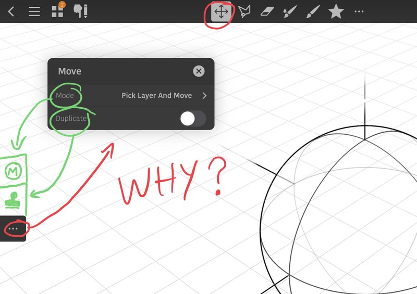The width and height of the screenshot is (417, 294).
Task: Click the Duplicate label
Action: click(x=71, y=119)
